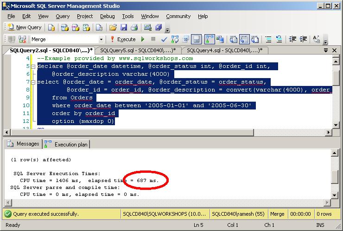The height and width of the screenshot is (231, 343).
Task: Click the green Debug play icon
Action: pyautogui.click(x=143, y=39)
